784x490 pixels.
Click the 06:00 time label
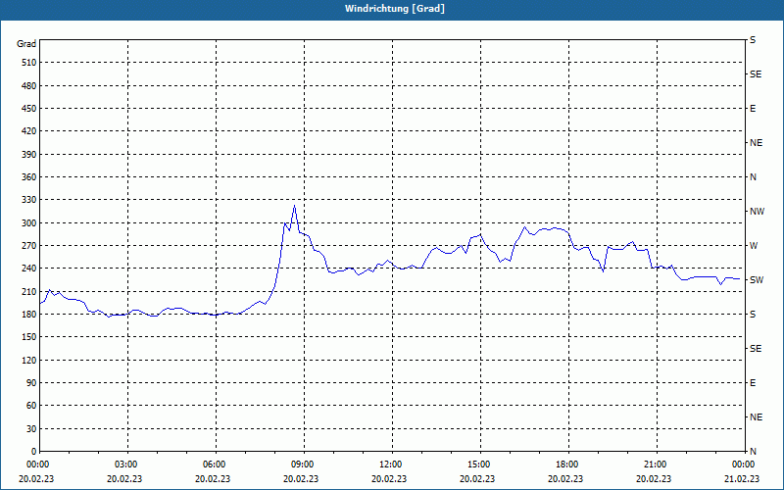(x=214, y=465)
